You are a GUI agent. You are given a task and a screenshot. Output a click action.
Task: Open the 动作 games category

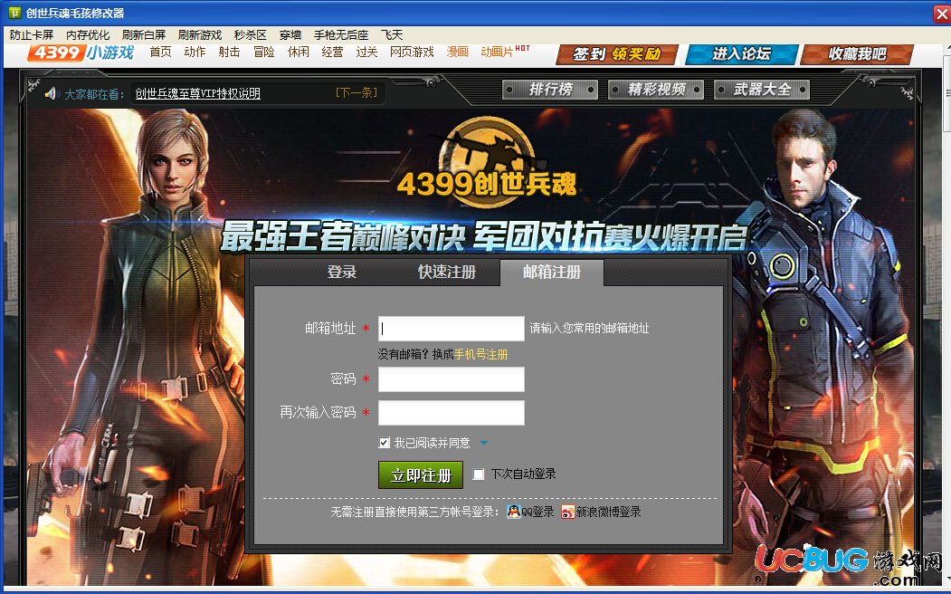coord(195,53)
